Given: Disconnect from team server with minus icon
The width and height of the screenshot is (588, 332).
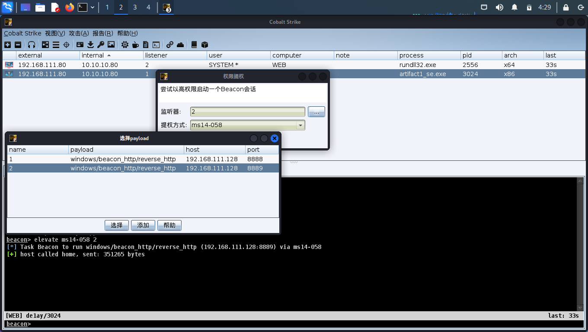Looking at the screenshot, I should [x=18, y=45].
